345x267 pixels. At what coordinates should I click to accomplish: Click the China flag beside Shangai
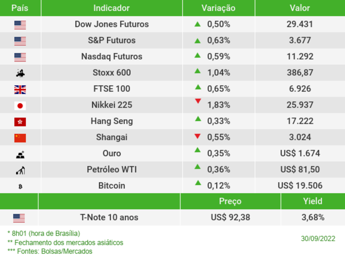[x=20, y=138]
